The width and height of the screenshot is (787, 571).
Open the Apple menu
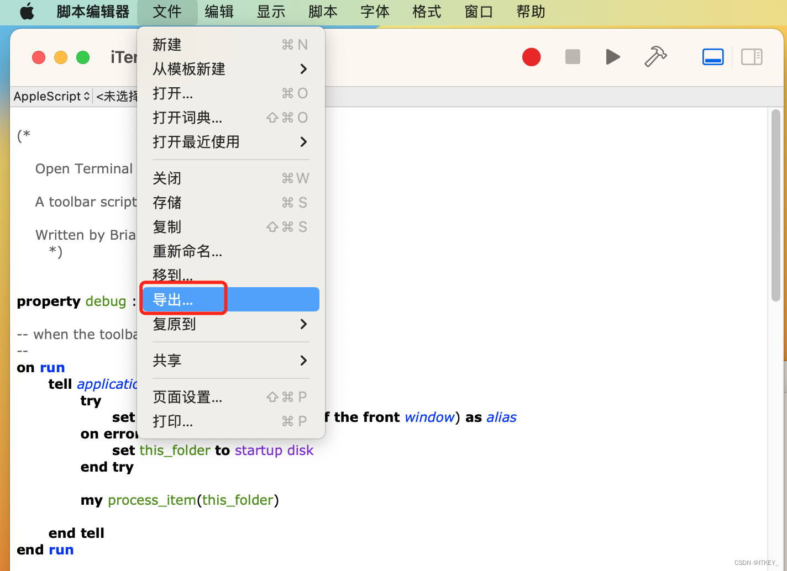pos(27,12)
